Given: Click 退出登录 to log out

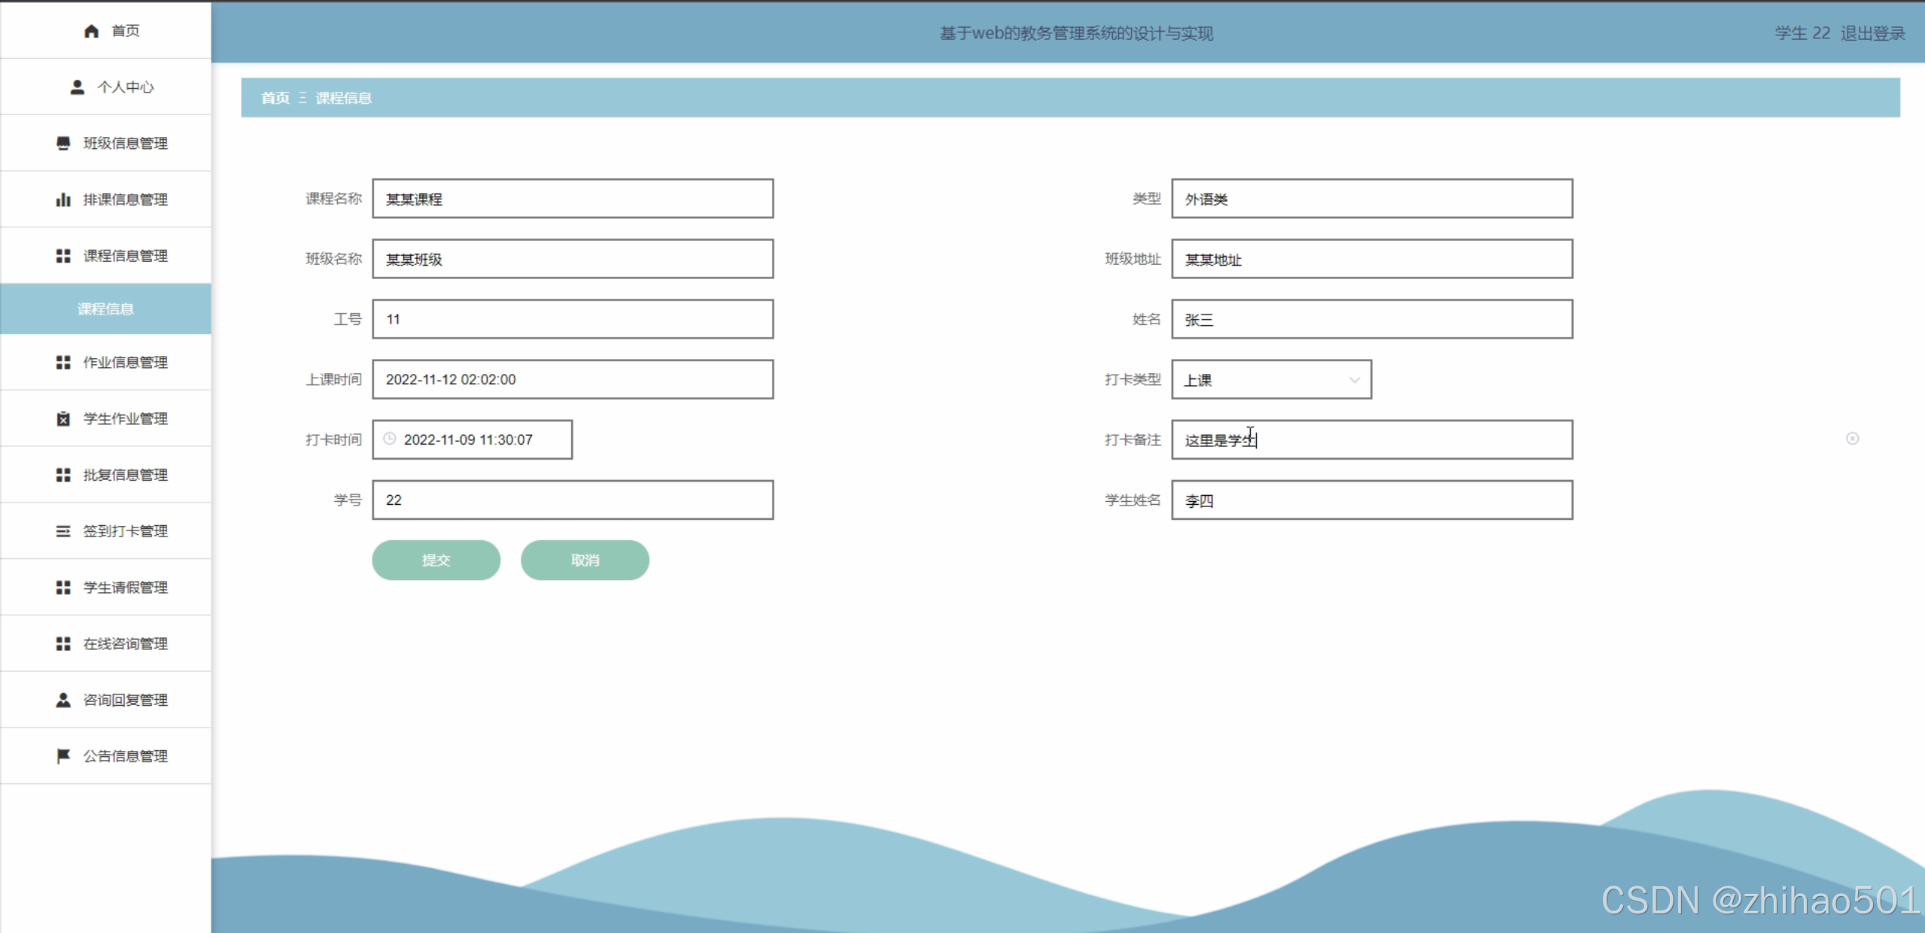Looking at the screenshot, I should [x=1872, y=33].
